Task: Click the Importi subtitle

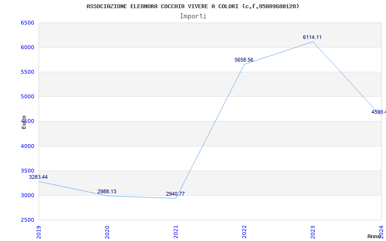Action: (193, 16)
